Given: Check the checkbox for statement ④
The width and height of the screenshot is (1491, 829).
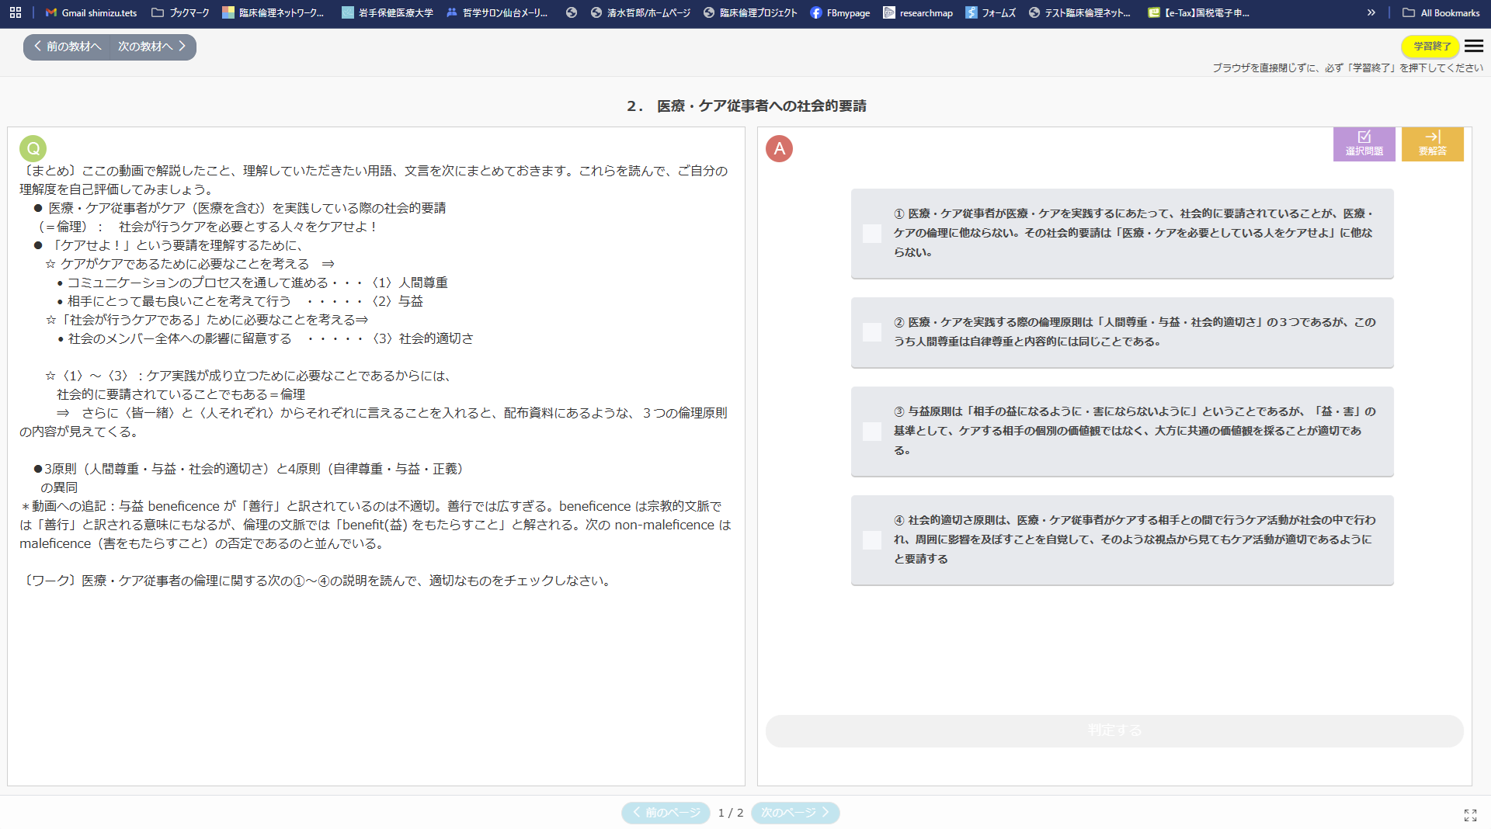Looking at the screenshot, I should click(x=871, y=539).
